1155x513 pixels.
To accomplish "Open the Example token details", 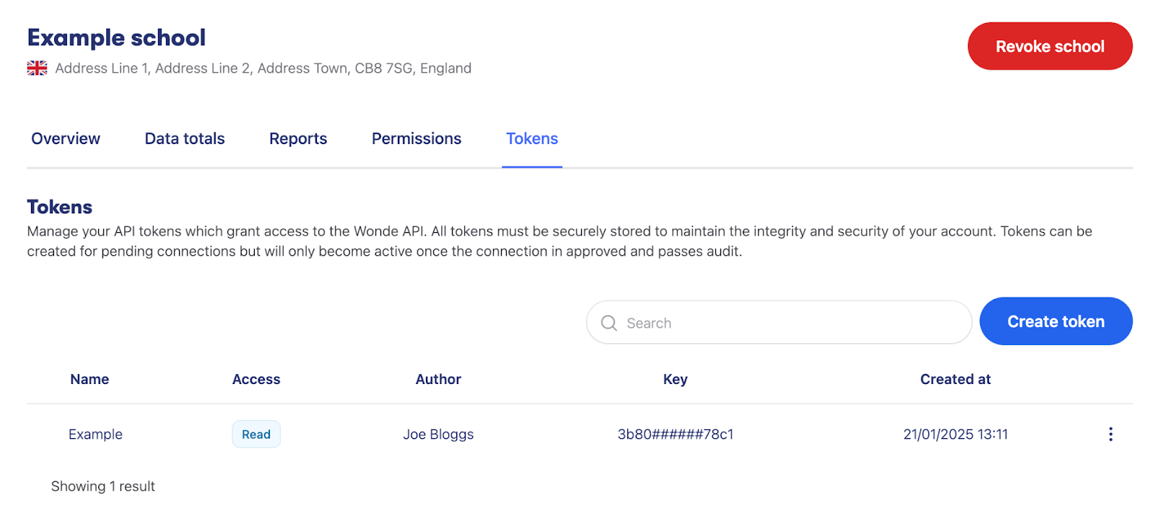I will pos(95,434).
